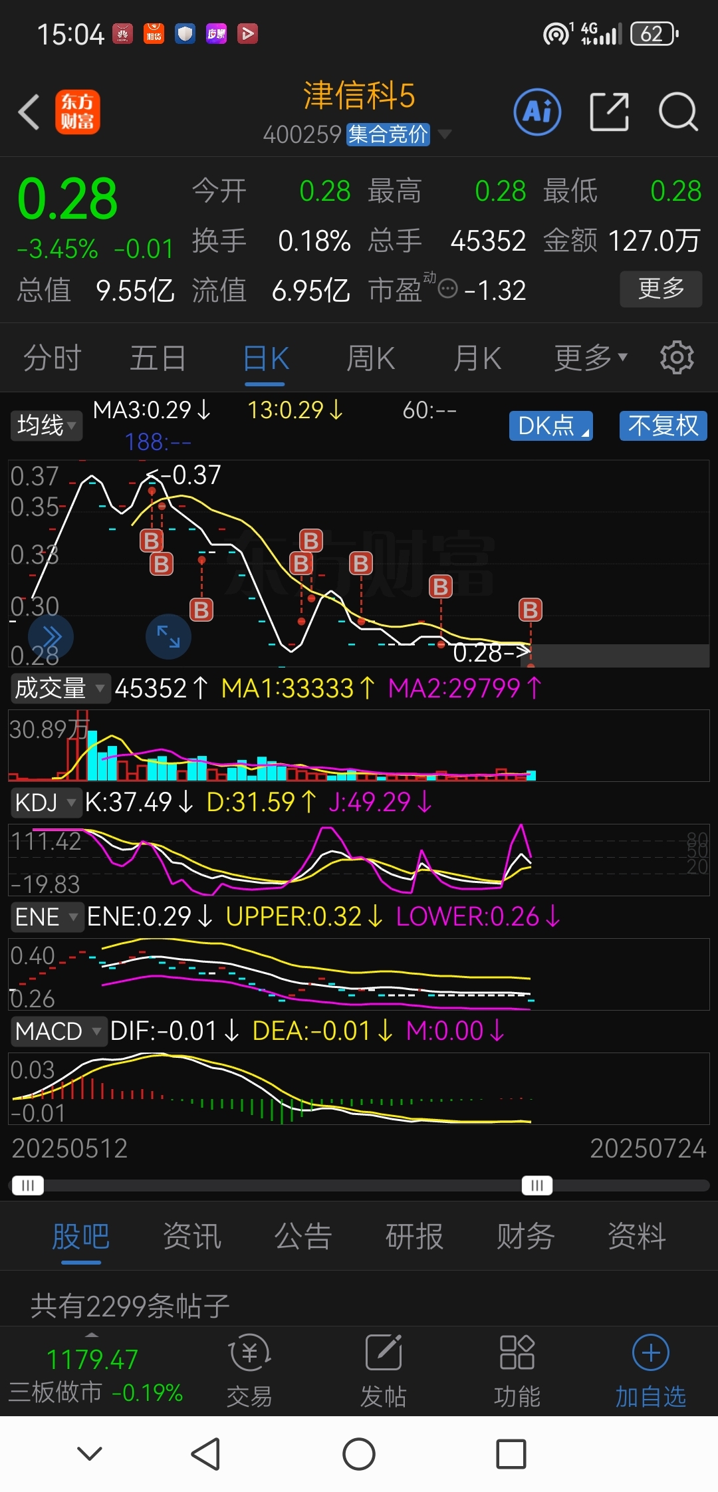Screen dimensions: 718x1492
Task: Open chart settings gear icon
Action: tap(677, 358)
